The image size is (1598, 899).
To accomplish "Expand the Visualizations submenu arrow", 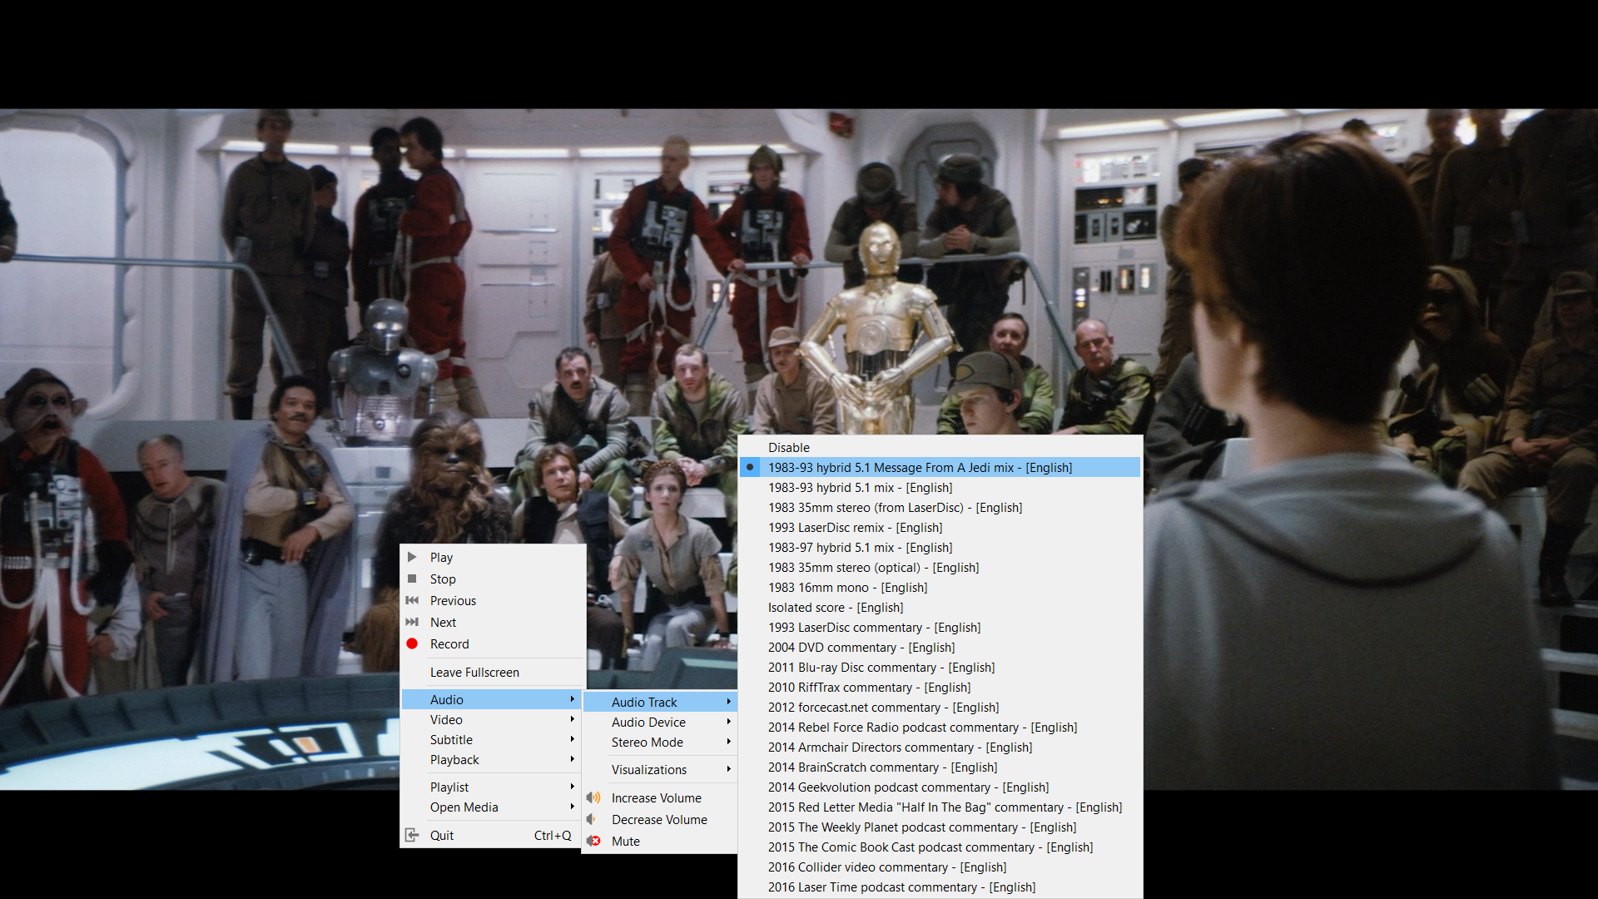I will [728, 769].
